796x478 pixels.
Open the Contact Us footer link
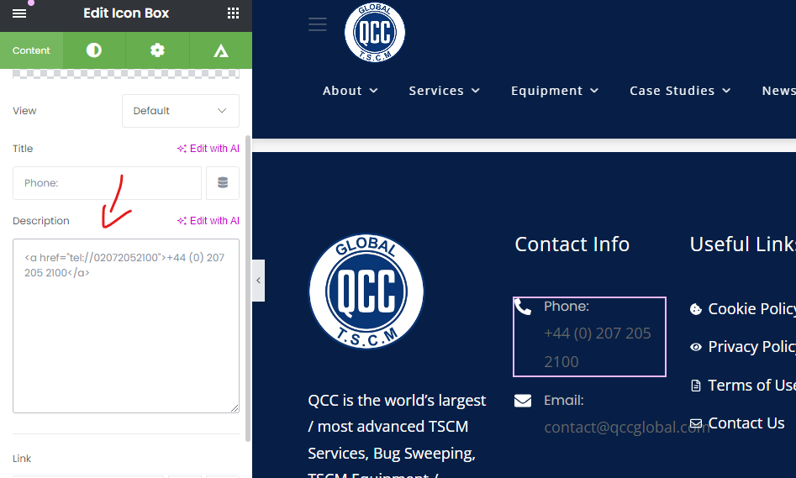746,423
